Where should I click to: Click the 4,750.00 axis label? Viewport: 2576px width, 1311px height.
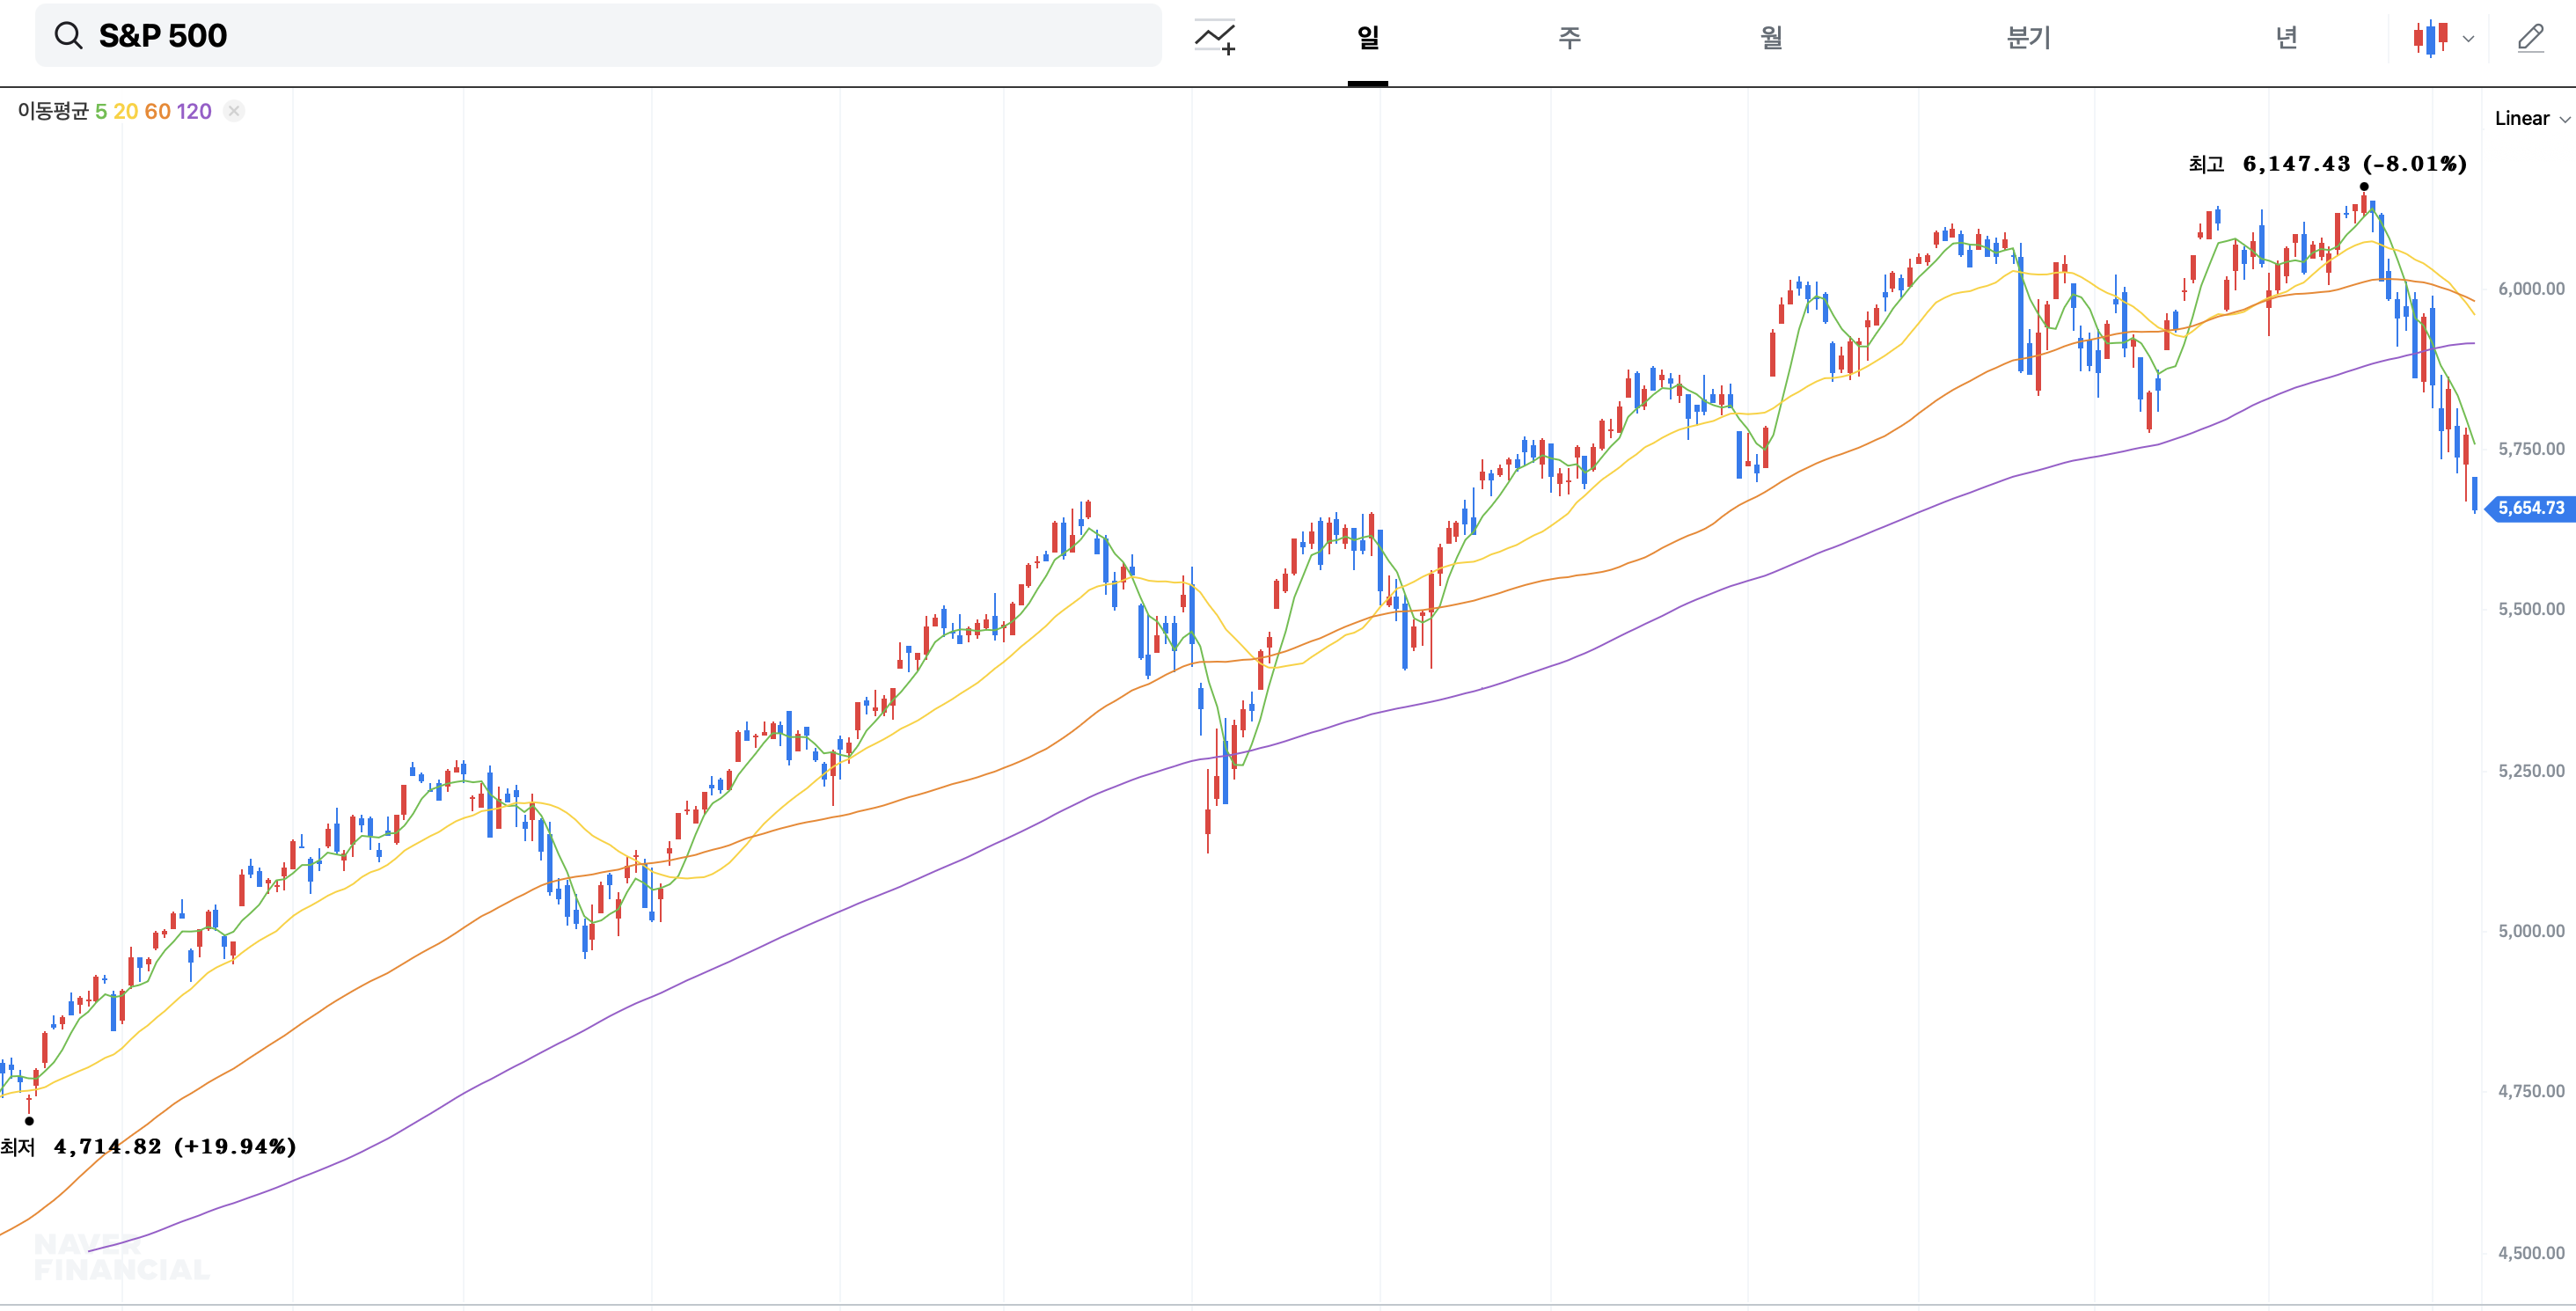(2531, 1091)
